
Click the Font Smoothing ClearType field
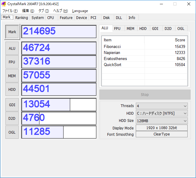tap(162, 134)
